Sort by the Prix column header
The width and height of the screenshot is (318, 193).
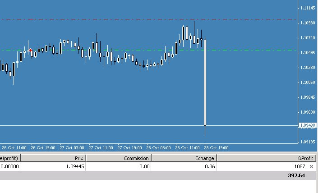(53, 158)
